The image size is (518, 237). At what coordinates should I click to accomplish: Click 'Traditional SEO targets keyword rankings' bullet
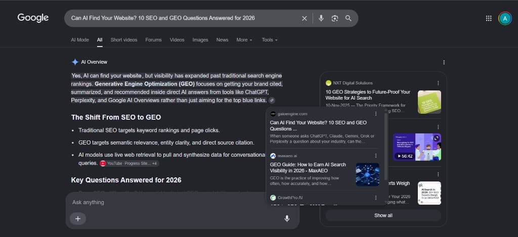pyautogui.click(x=149, y=130)
